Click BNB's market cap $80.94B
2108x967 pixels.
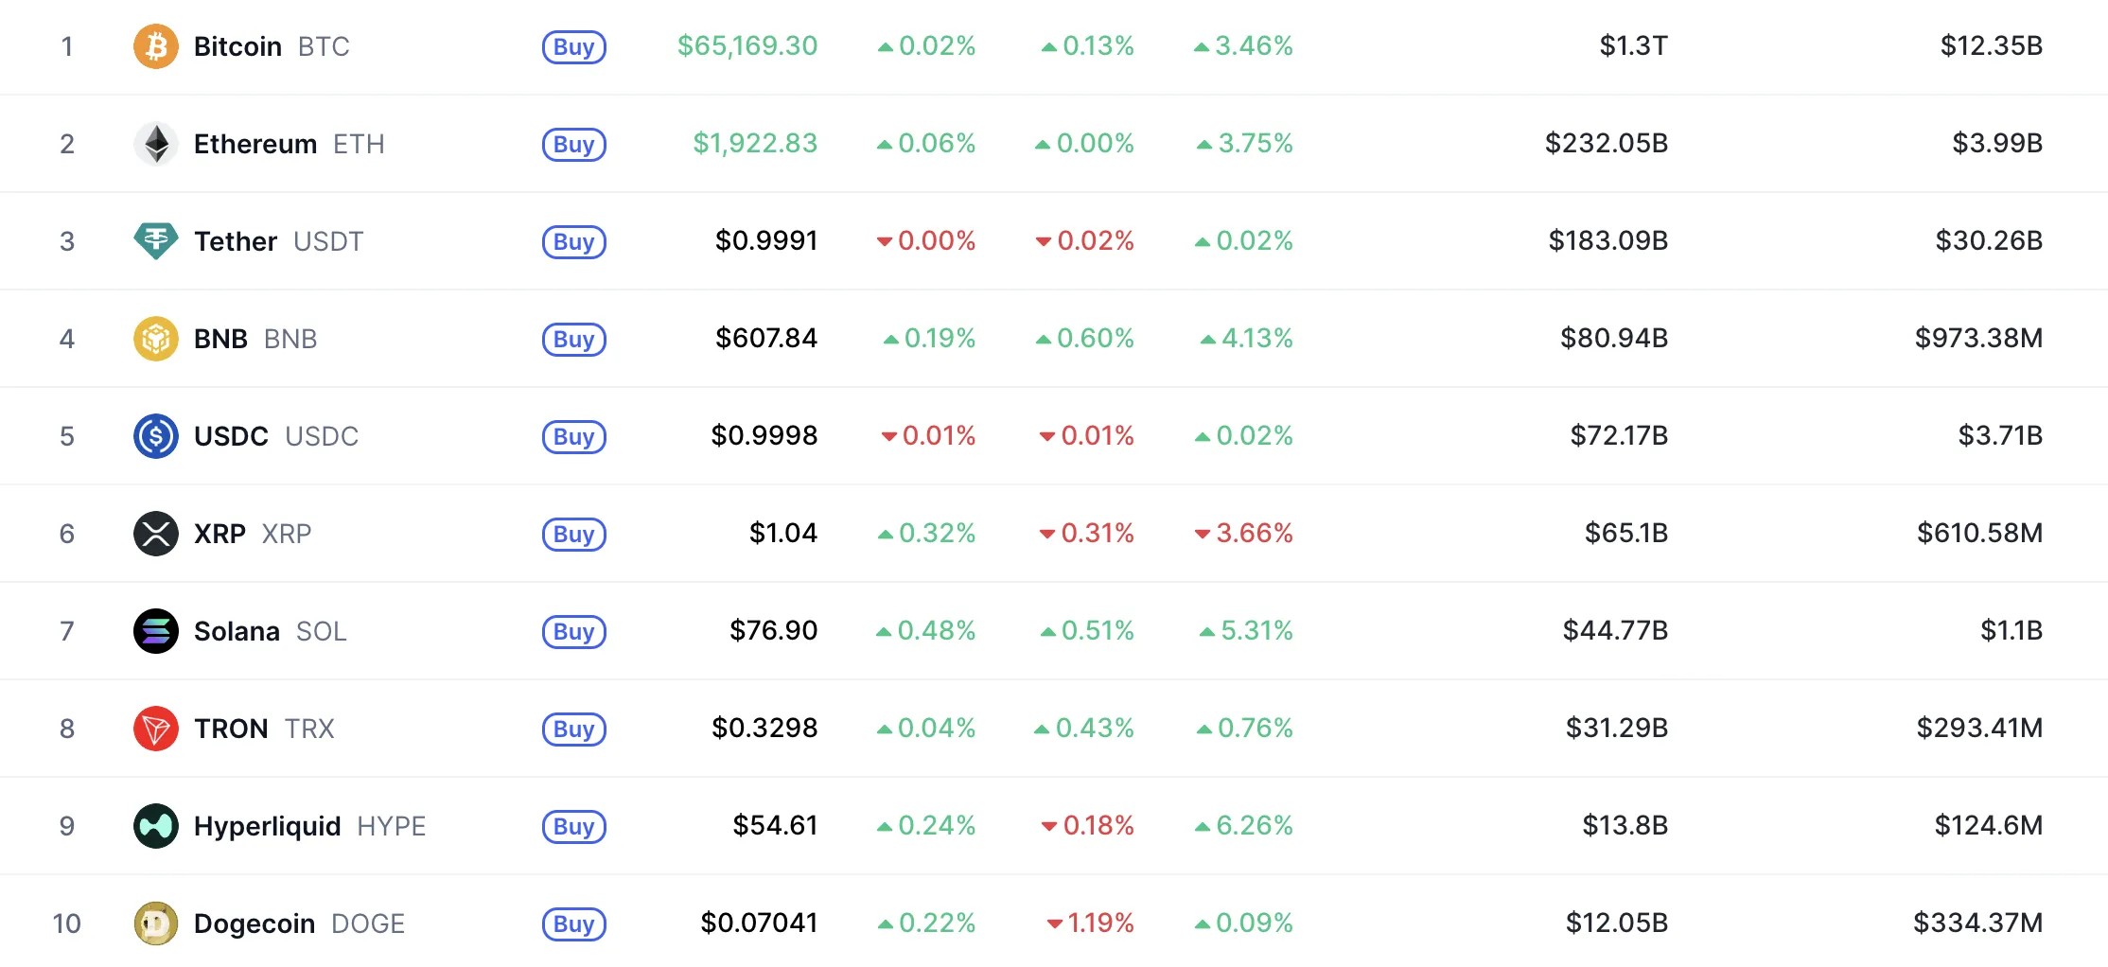click(x=1614, y=338)
